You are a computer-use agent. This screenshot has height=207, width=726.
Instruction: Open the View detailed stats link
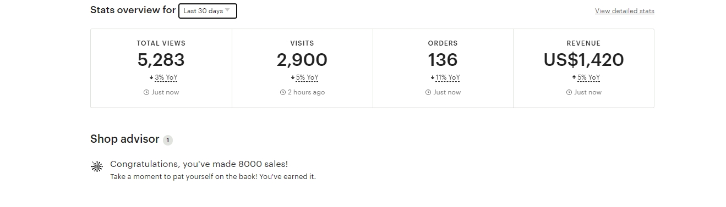624,11
